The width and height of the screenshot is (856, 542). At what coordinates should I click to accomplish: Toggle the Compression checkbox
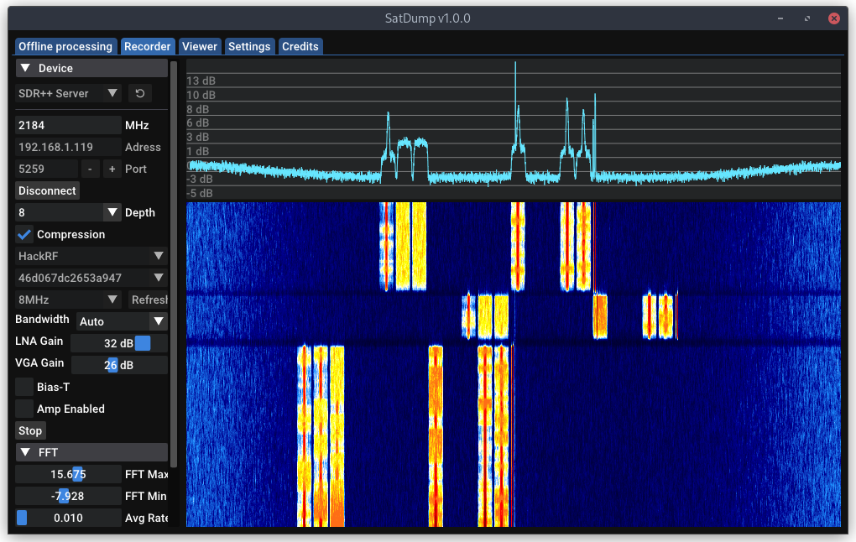[24, 234]
